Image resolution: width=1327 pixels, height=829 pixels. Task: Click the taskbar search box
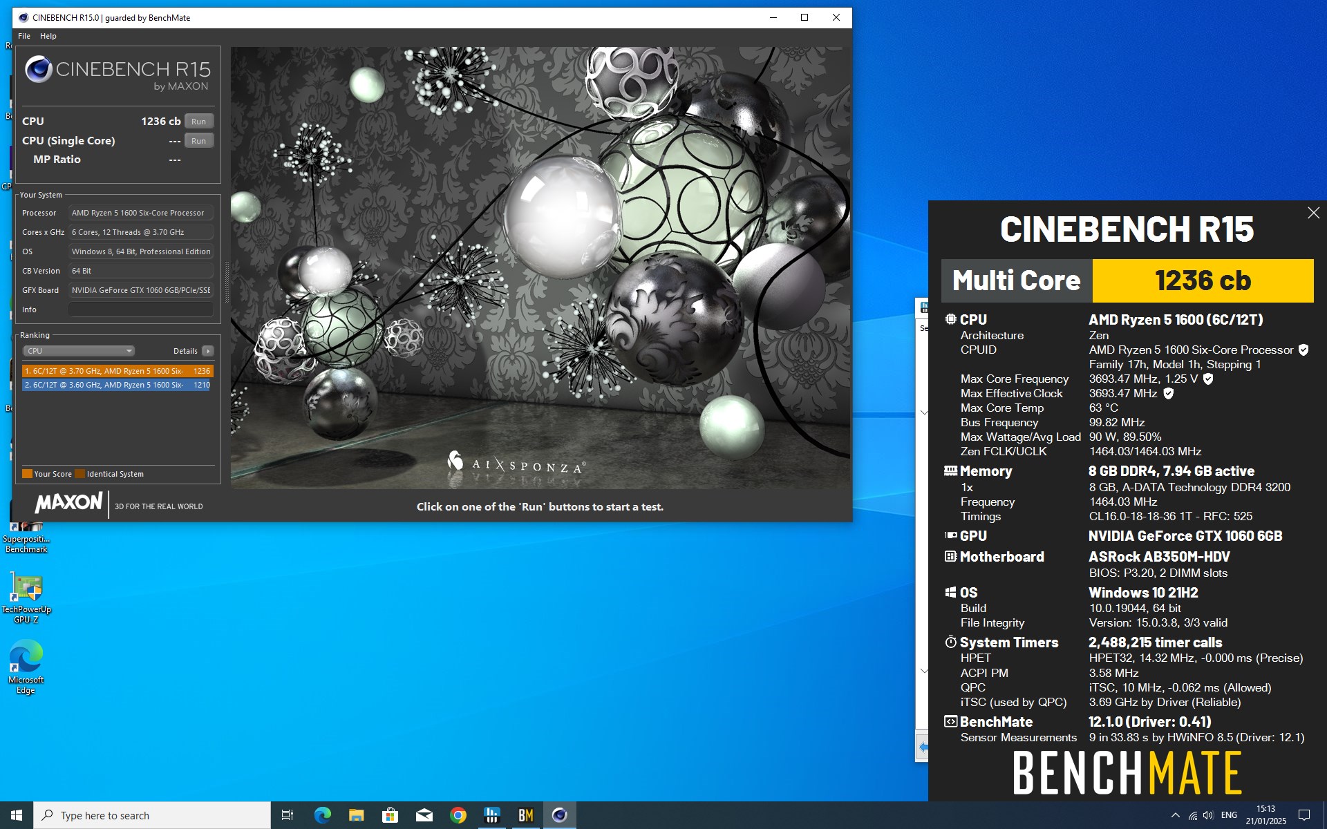[x=152, y=815]
